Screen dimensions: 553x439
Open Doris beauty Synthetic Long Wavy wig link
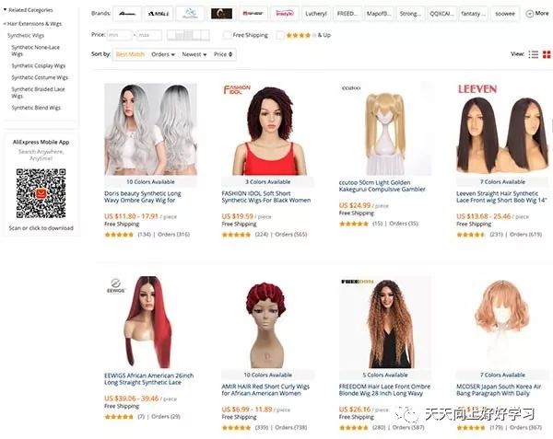click(143, 197)
